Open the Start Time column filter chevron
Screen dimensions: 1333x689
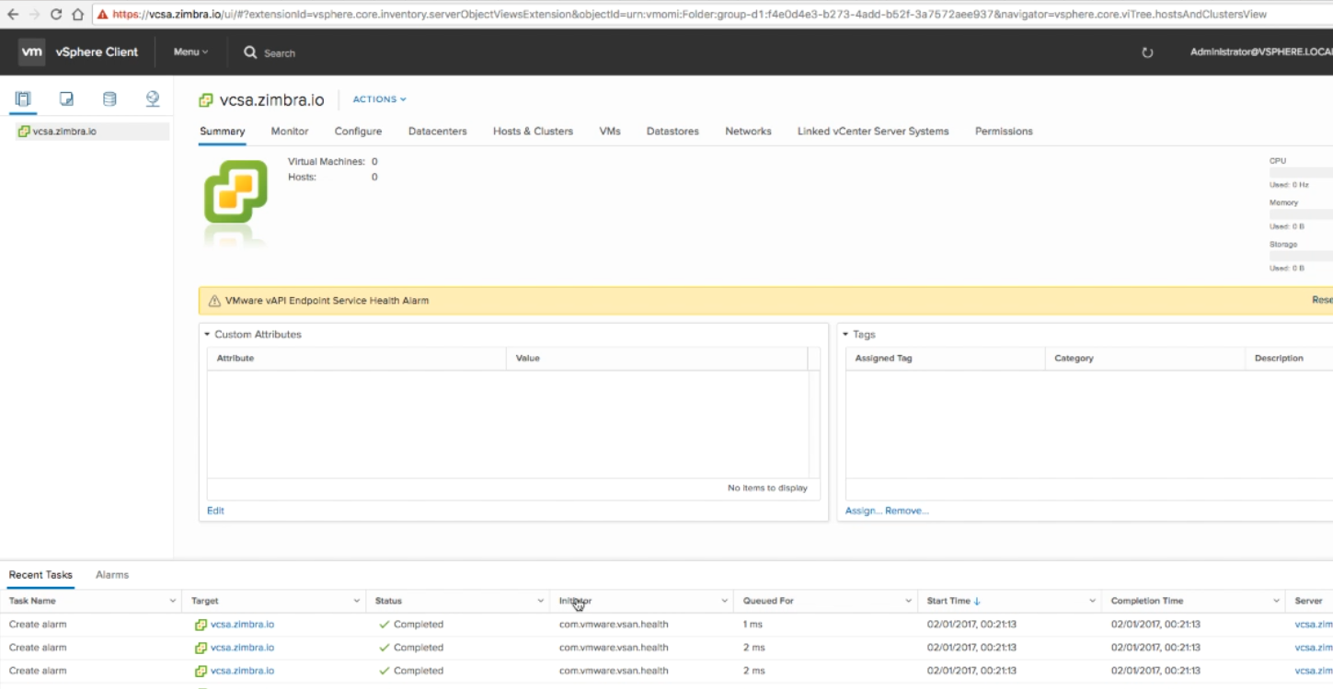(x=1093, y=602)
